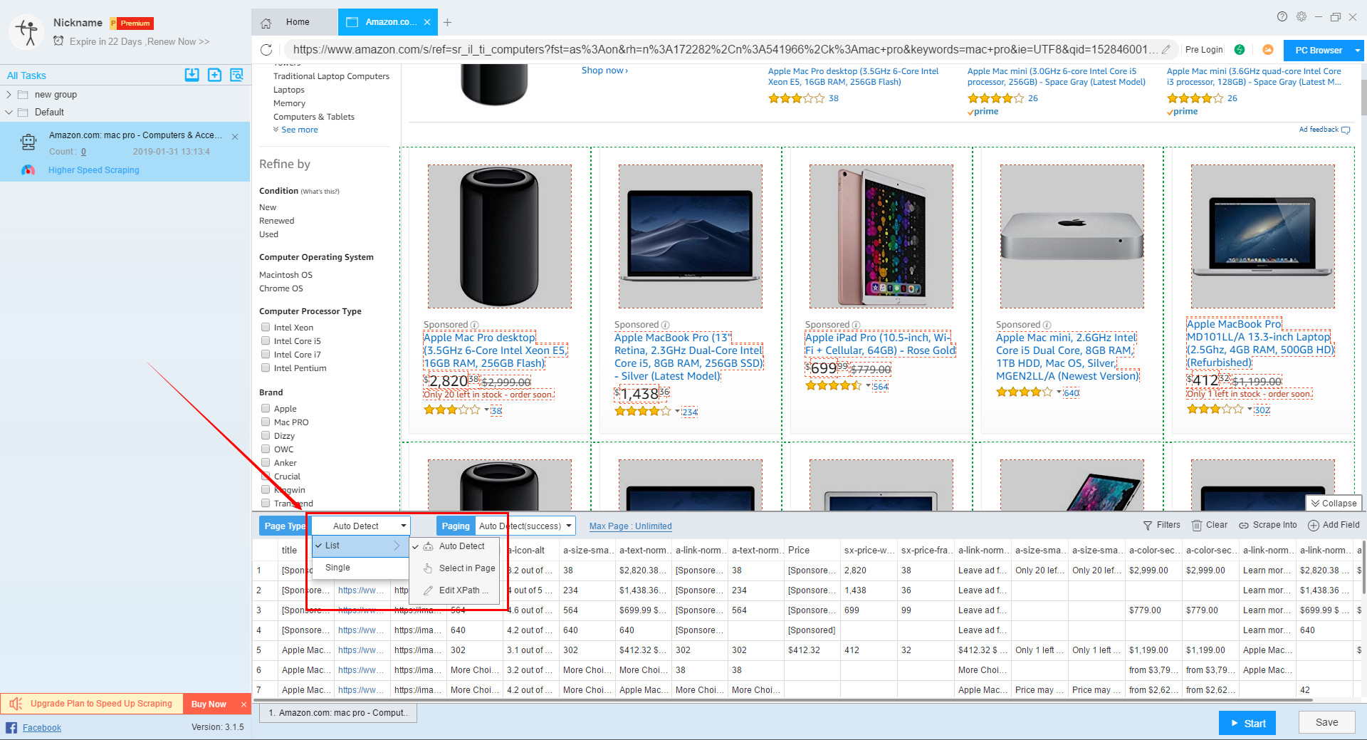This screenshot has width=1367, height=740.
Task: Click the Add Field plus icon
Action: point(1313,526)
